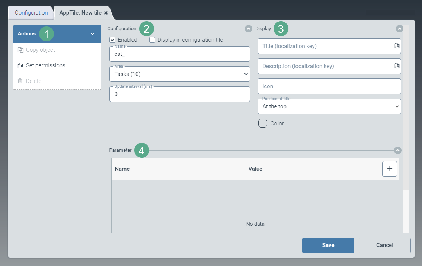
Task: Collapse the Display section using its arrow
Action: coord(399,29)
